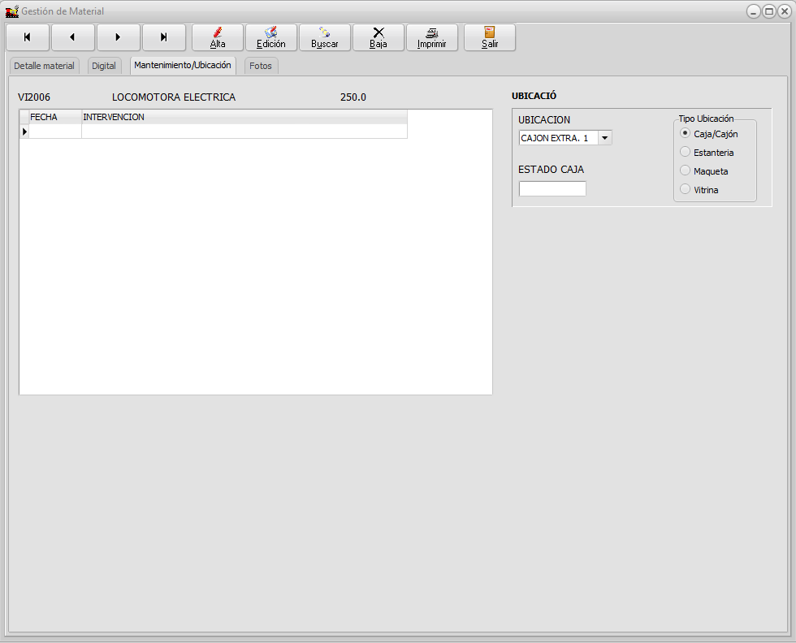Switch to the Detalle material tab

tap(44, 66)
